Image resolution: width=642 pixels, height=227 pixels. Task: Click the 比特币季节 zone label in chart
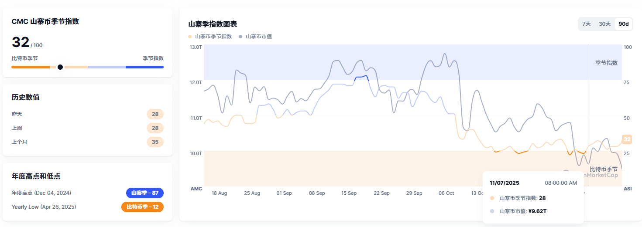(603, 169)
